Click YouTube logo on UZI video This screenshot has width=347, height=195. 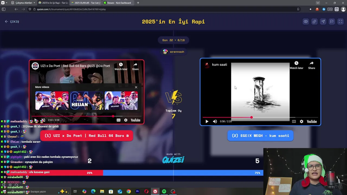(x=136, y=120)
